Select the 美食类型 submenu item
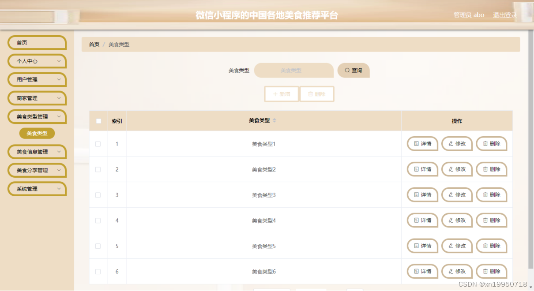Viewport: 534px width, 291px height. (x=37, y=133)
